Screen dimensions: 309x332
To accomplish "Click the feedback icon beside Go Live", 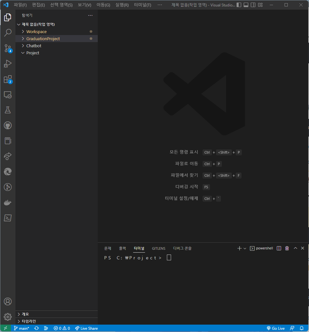I will [292, 328].
